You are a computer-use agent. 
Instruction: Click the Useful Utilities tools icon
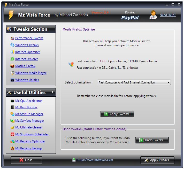click(x=9, y=93)
